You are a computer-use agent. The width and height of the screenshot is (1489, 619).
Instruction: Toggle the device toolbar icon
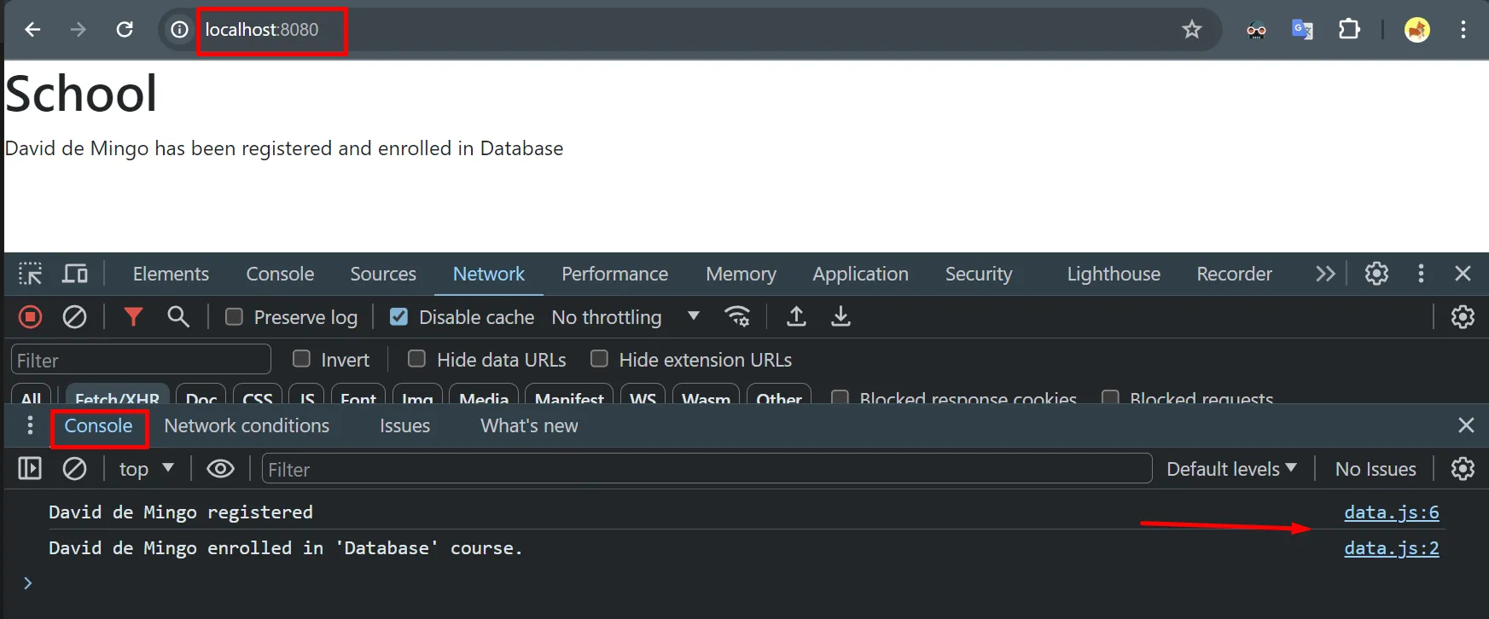point(75,274)
